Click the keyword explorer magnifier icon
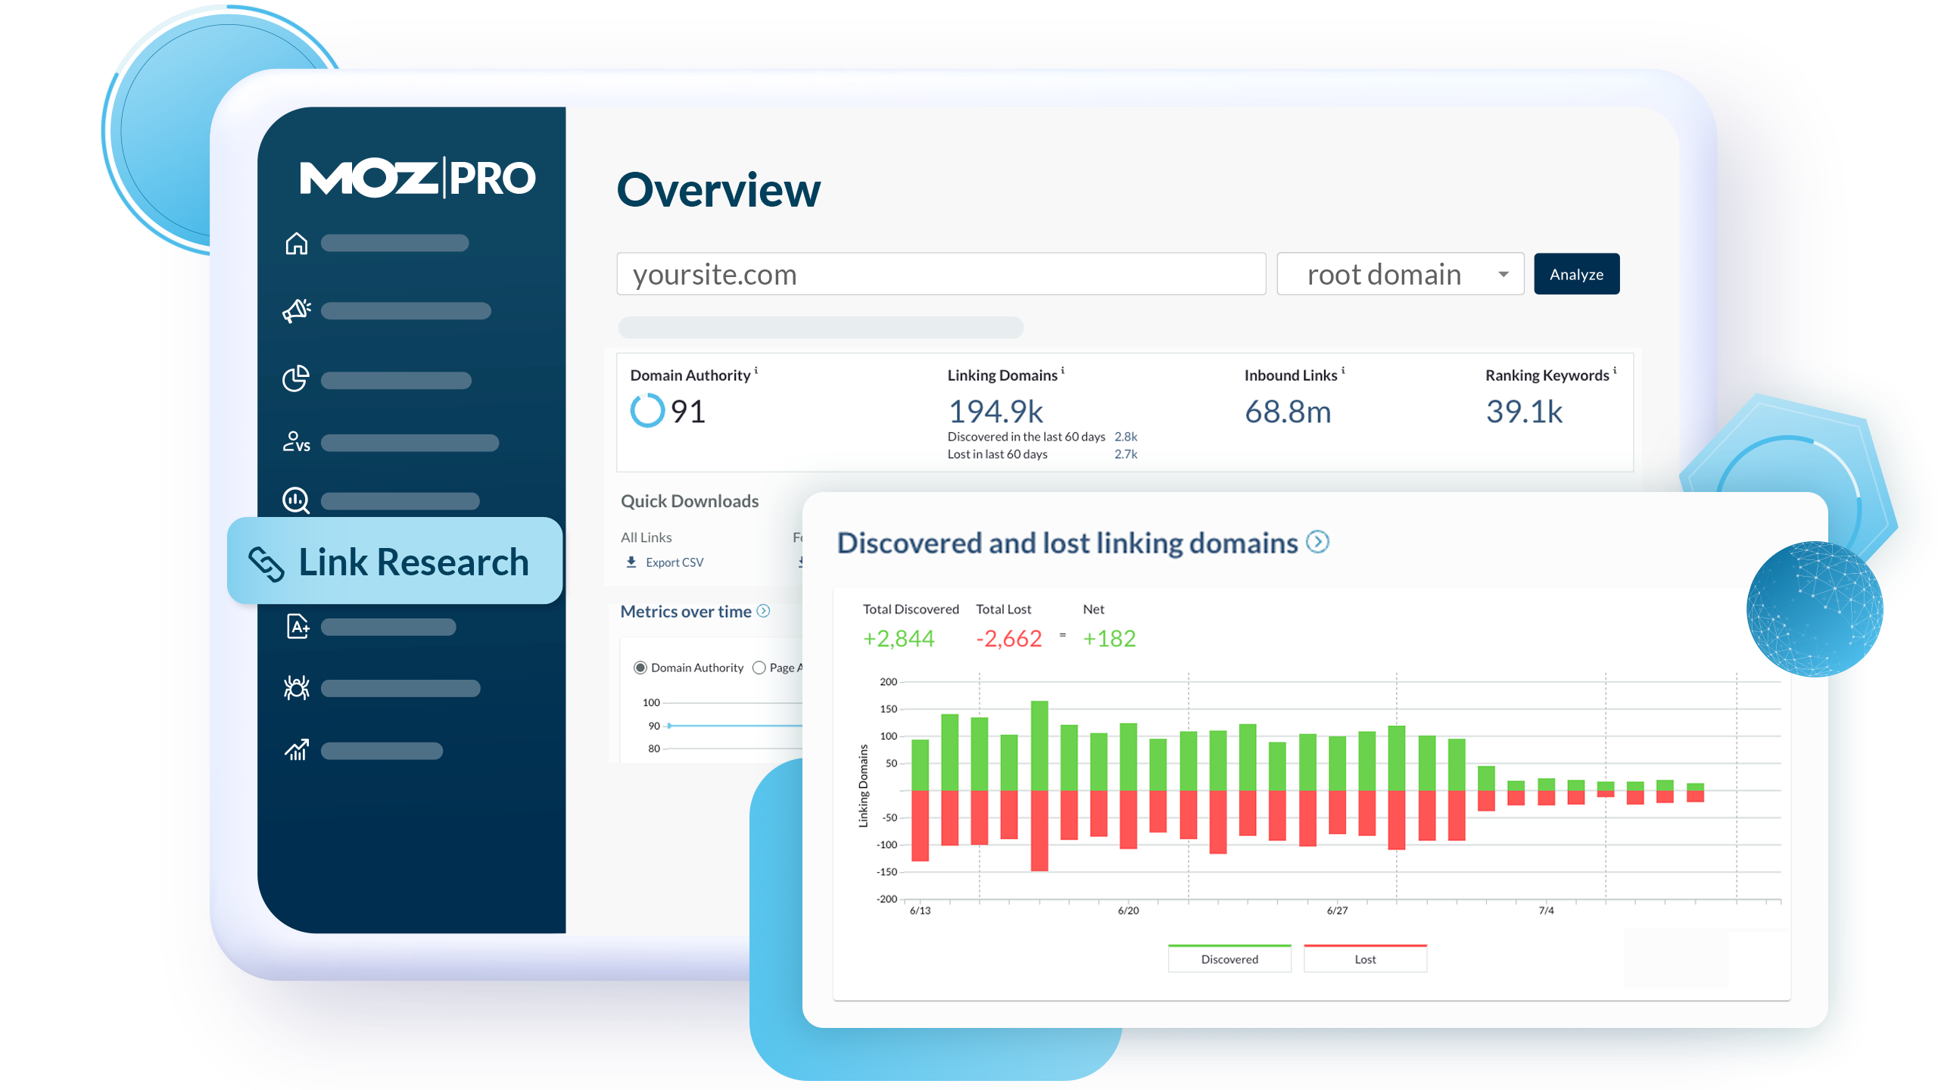 (296, 500)
